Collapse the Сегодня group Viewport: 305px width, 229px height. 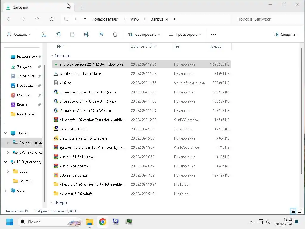pos(52,56)
